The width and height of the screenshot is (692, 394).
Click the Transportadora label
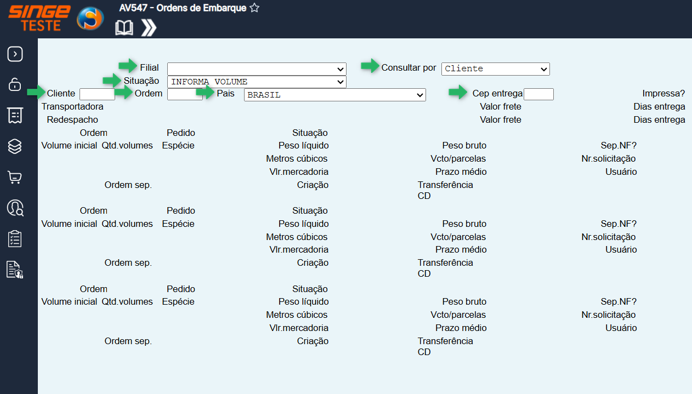(72, 106)
